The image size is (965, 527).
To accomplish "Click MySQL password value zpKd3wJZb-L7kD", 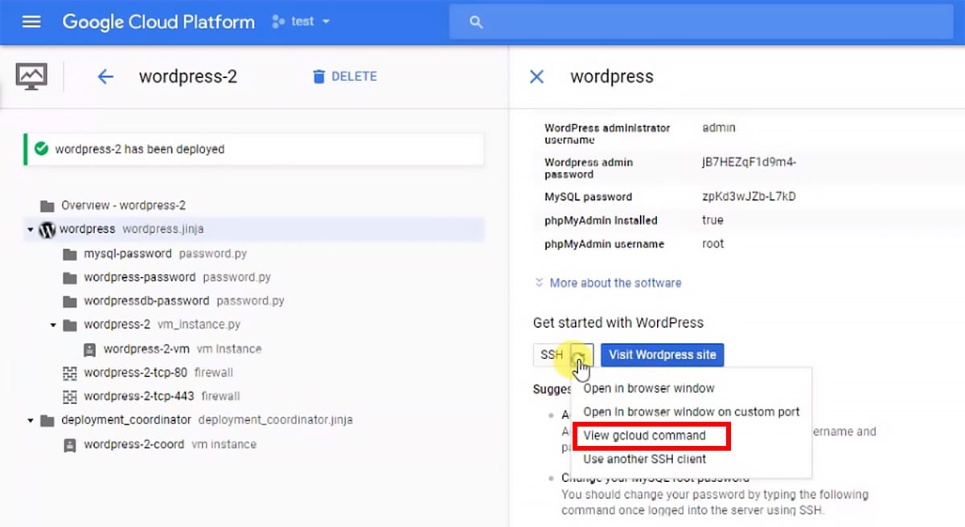I will tap(749, 196).
